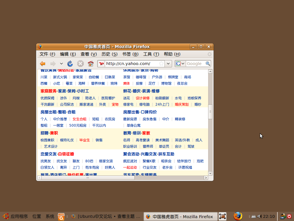Click the search magnifier icon
Viewport: 294px width, 221px height.
(208, 64)
